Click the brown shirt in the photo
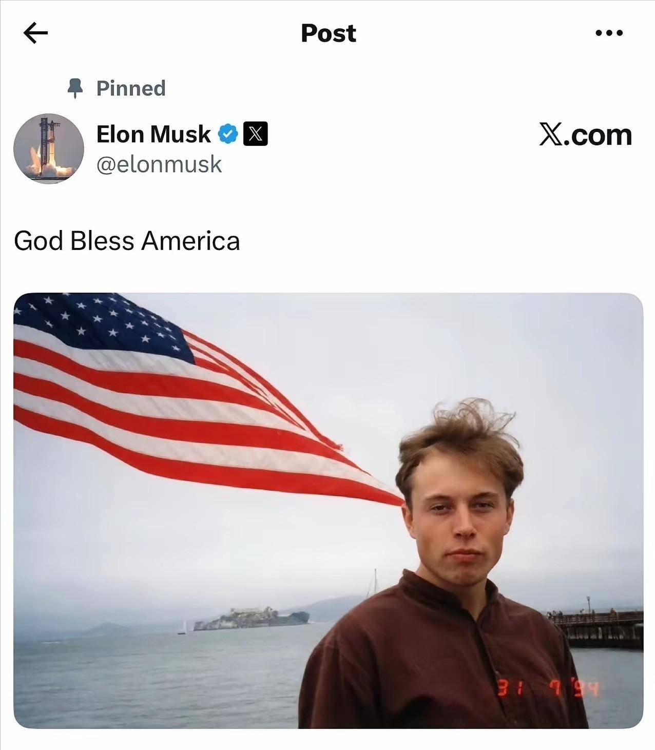Viewport: 655px width, 750px height. click(x=441, y=662)
